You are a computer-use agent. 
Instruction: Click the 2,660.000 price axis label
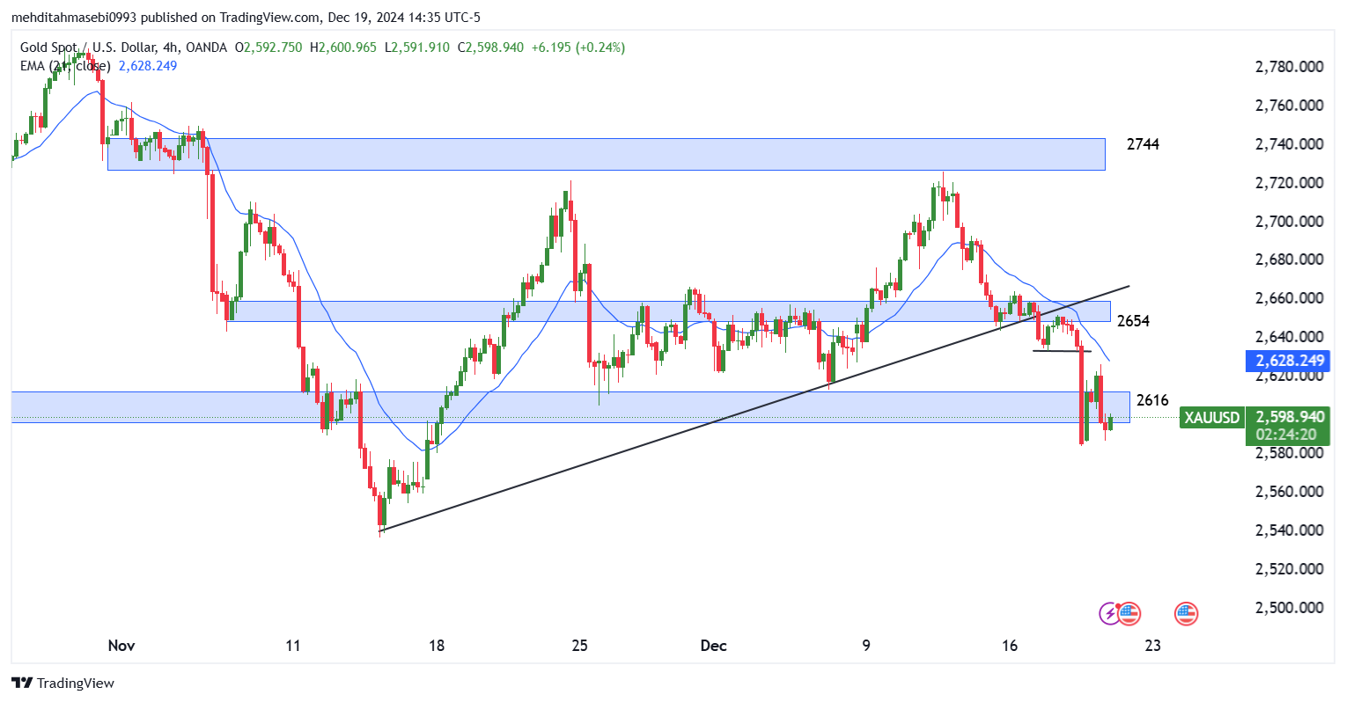1289,298
